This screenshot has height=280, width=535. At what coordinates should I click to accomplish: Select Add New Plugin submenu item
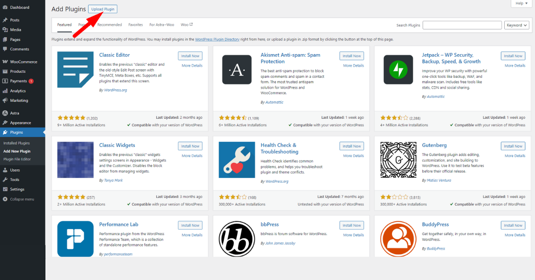point(17,151)
